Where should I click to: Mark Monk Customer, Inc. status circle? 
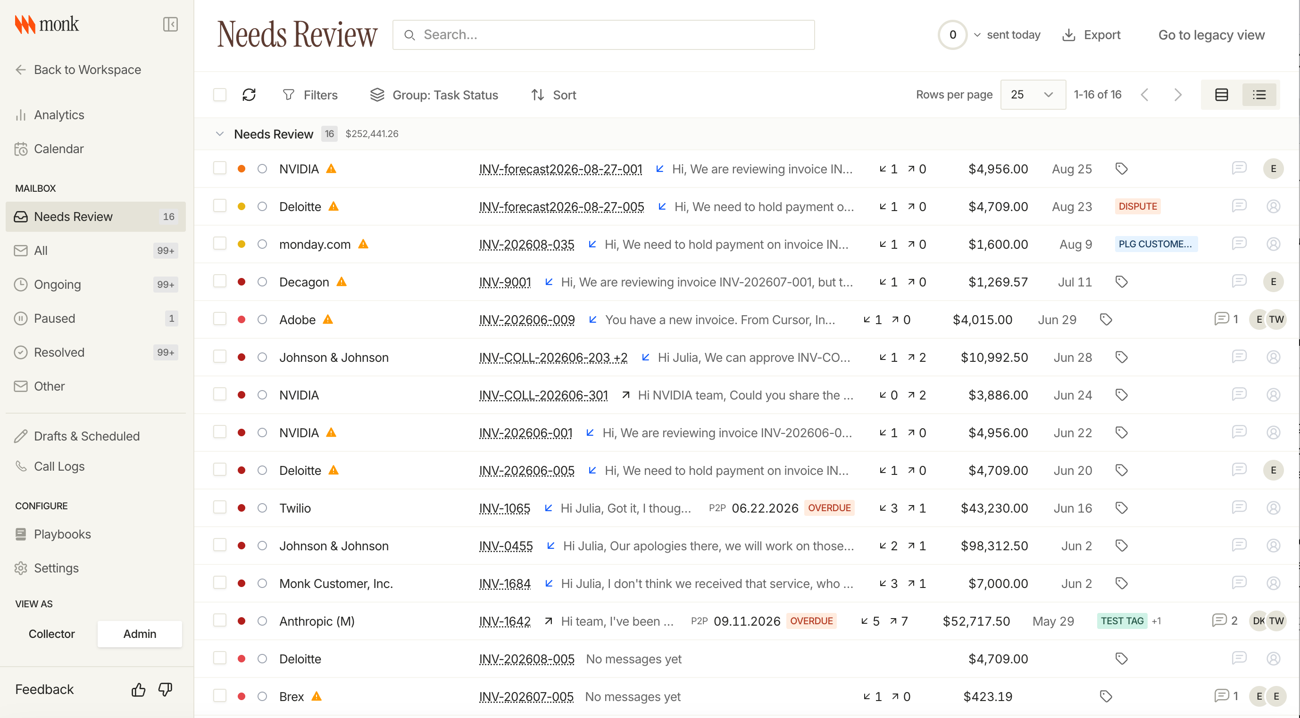(262, 583)
